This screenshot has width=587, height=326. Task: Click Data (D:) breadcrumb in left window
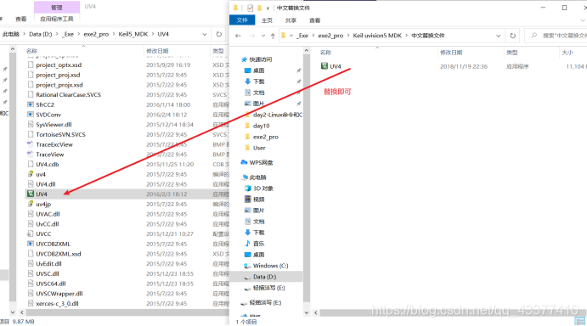[x=41, y=34]
